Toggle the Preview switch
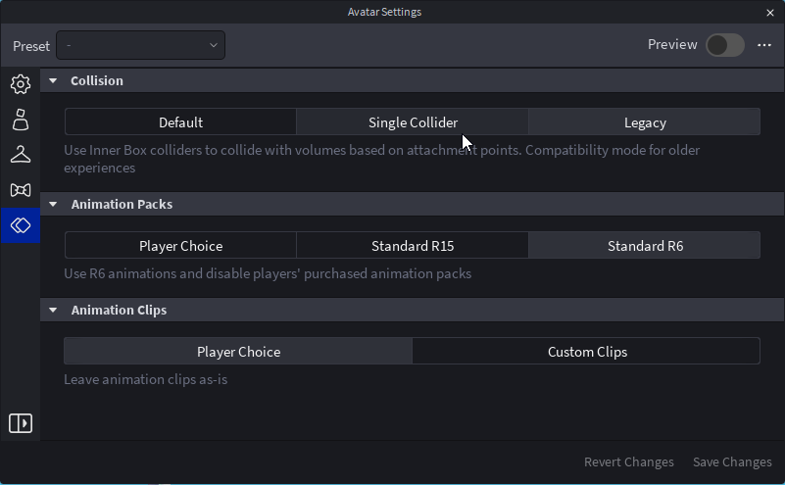This screenshot has width=785, height=485. [x=725, y=45]
